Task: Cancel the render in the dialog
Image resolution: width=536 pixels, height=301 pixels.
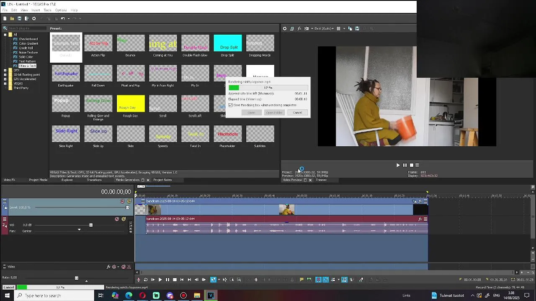Action: [x=297, y=113]
